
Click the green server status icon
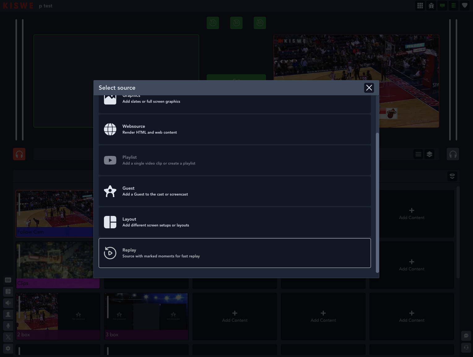coord(454,6)
